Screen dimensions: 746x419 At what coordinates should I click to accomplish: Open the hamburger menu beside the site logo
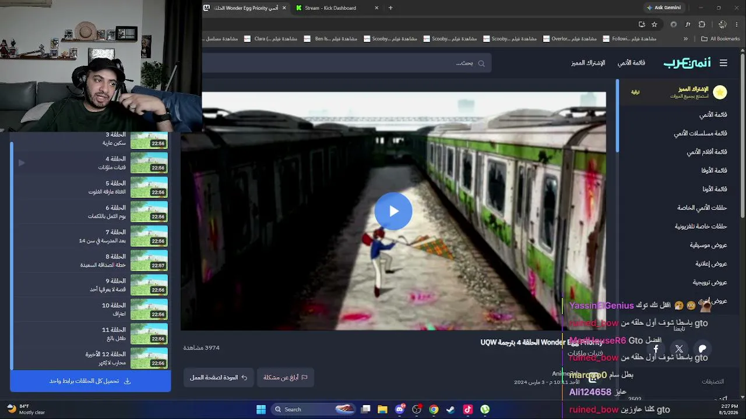pos(723,63)
